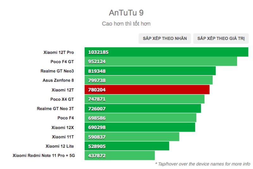Click the "SẮP XẾP THEO NHÃN" sort button

point(165,39)
